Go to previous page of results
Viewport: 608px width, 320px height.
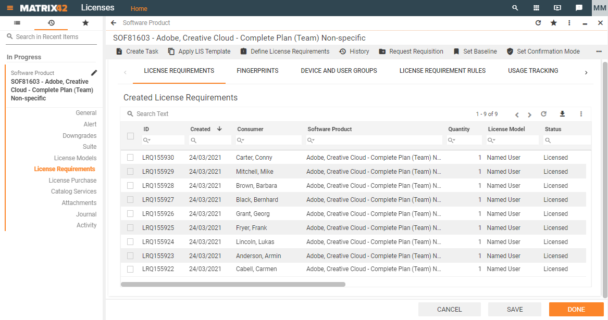tap(517, 114)
